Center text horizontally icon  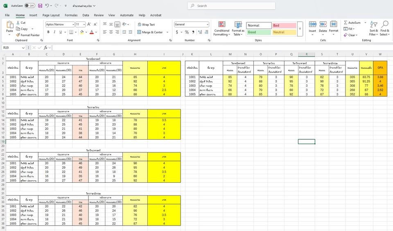tap(111, 32)
